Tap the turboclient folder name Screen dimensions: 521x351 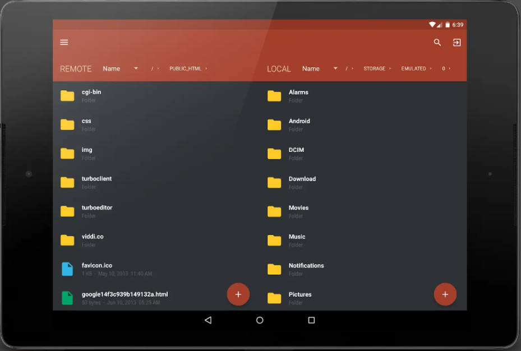pyautogui.click(x=96, y=179)
